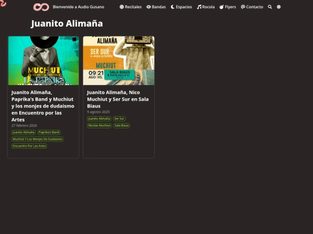Click the Juanito Alimaña page heading
This screenshot has height=234, width=313.
tap(67, 24)
